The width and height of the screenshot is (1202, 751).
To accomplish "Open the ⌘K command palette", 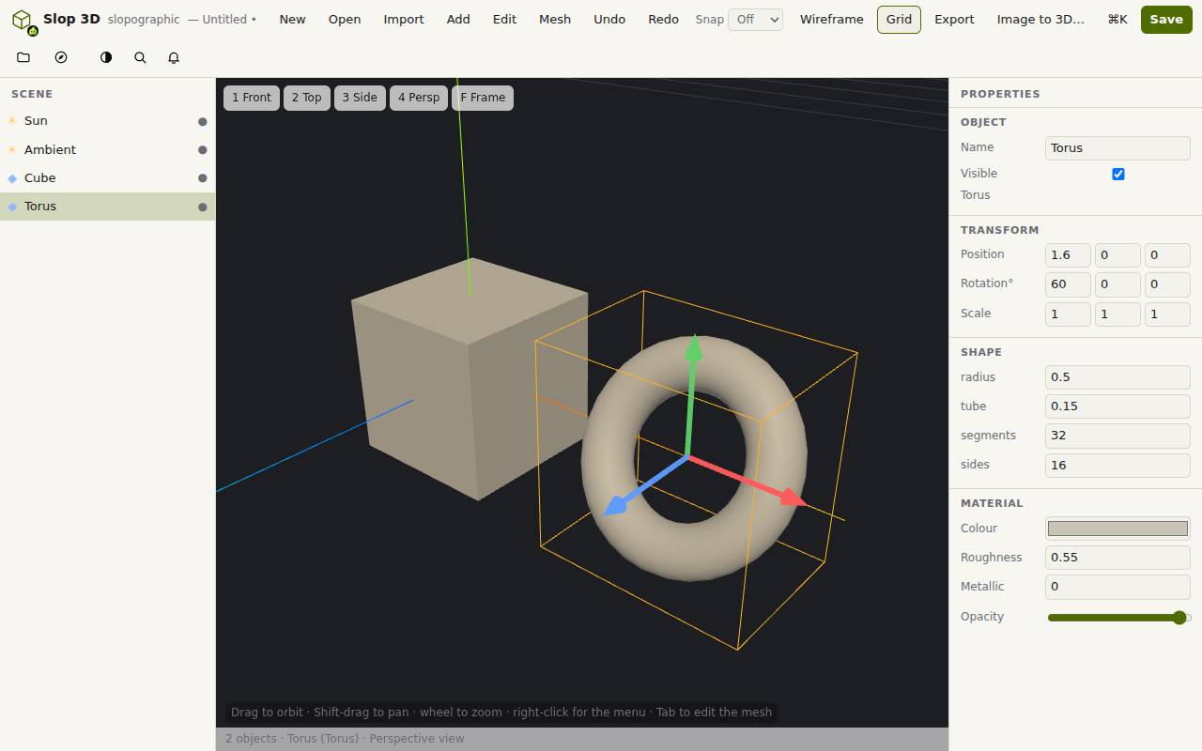I will (1117, 19).
